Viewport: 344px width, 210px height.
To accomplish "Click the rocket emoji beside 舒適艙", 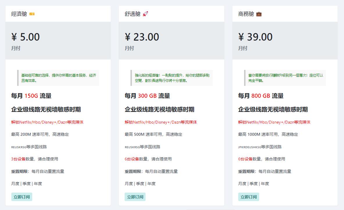I will (145, 14).
